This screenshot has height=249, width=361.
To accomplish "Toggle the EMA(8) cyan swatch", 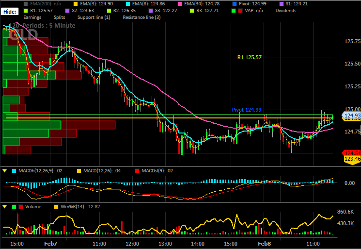I will 128,4.
